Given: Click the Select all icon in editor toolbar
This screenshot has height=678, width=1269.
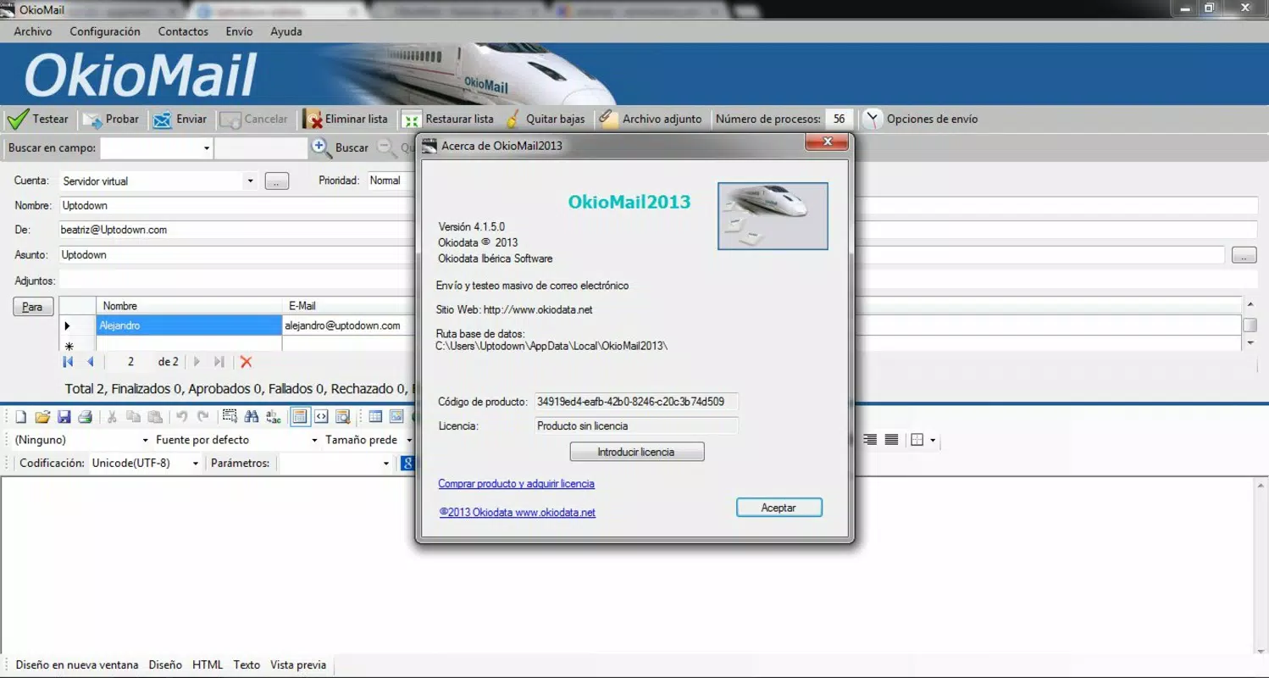Looking at the screenshot, I should (230, 416).
